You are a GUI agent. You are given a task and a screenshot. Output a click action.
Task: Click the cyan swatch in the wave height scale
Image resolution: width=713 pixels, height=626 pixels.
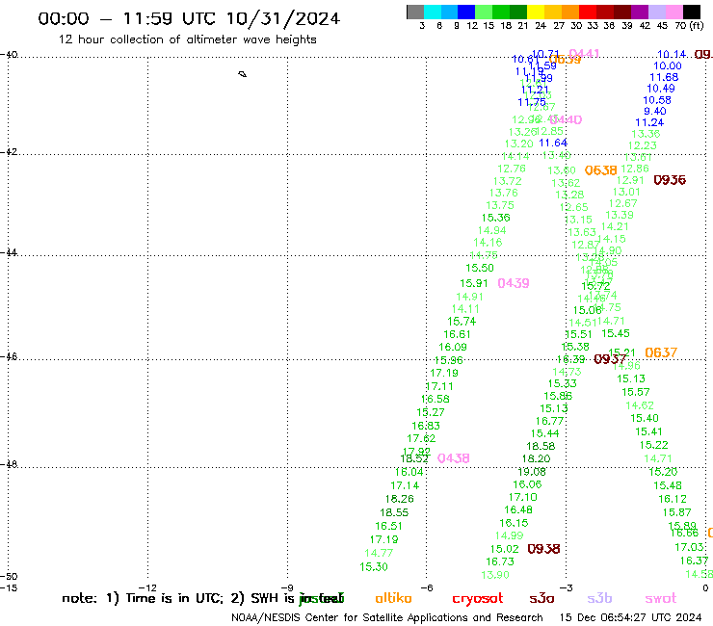(x=433, y=12)
